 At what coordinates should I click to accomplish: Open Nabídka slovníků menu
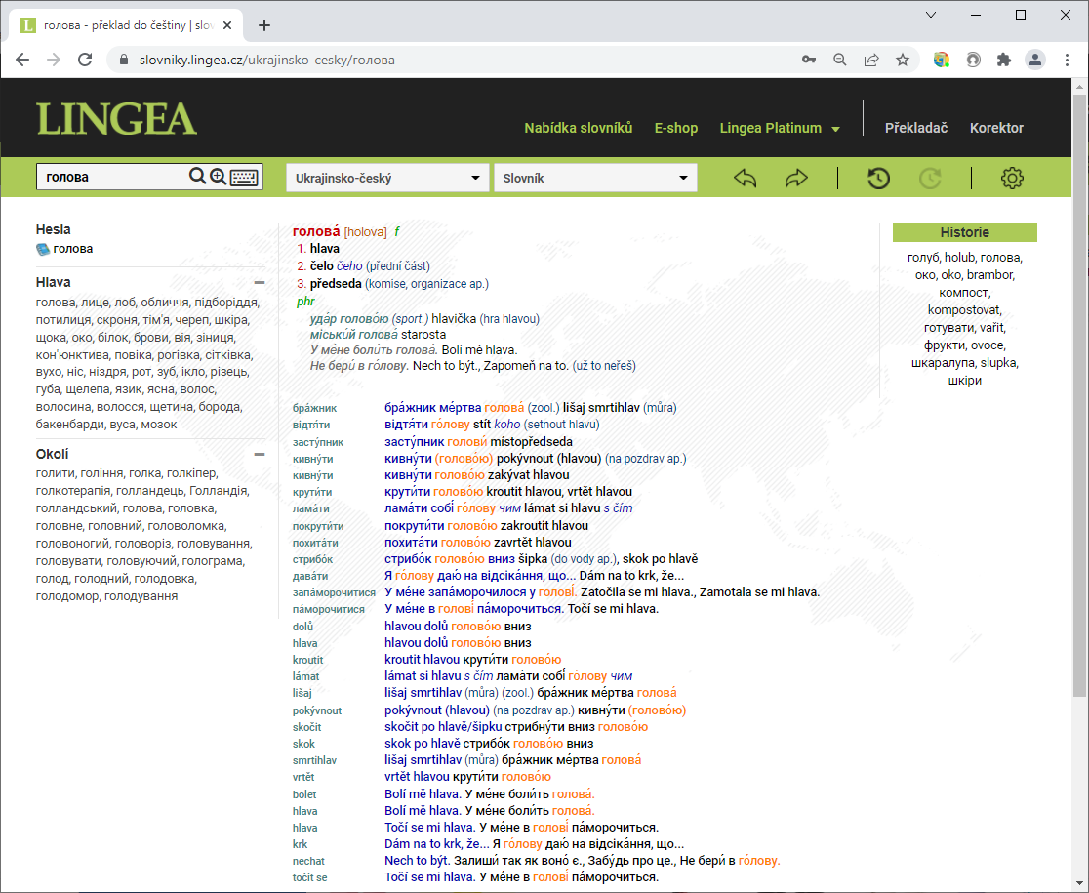579,128
